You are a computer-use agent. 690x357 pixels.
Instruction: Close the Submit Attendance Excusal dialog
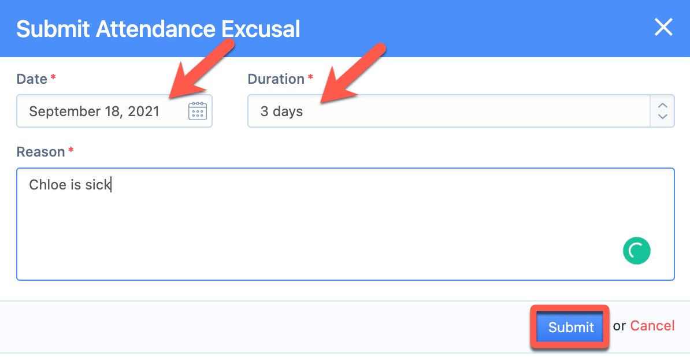point(663,27)
